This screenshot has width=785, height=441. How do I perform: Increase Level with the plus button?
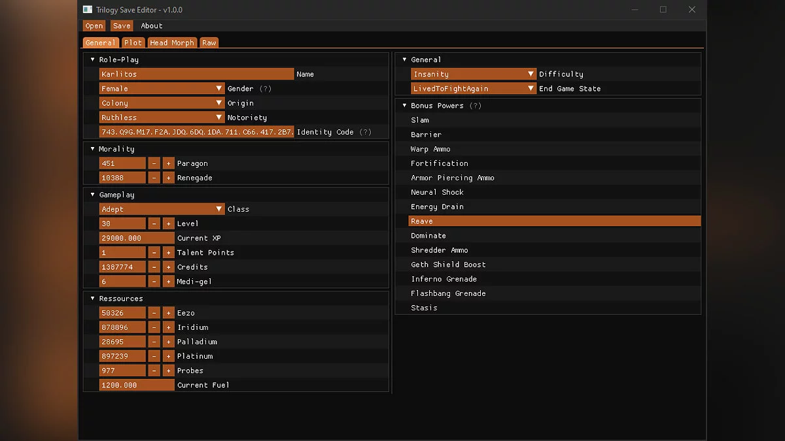(x=168, y=223)
